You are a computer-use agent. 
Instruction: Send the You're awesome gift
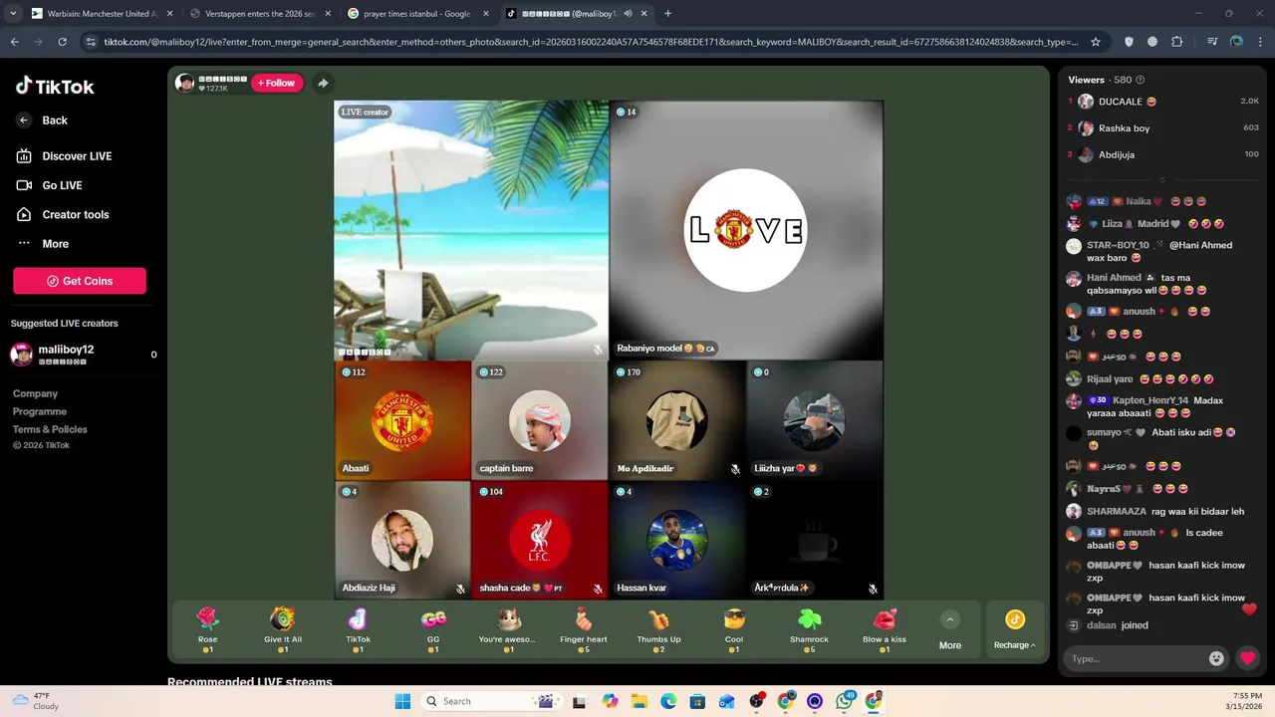point(508,629)
